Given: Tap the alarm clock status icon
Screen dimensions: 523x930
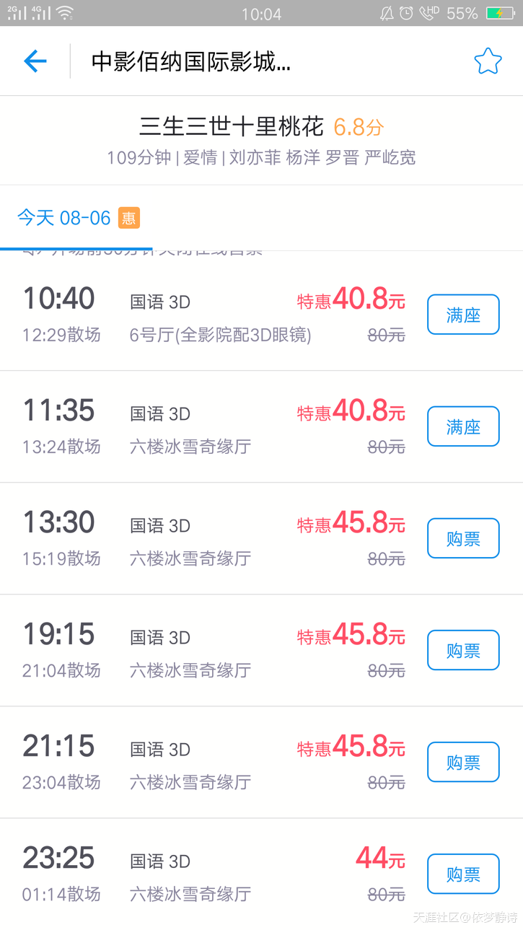Looking at the screenshot, I should coord(406,13).
